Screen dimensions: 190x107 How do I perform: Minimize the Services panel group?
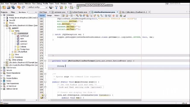(x=36, y=12)
